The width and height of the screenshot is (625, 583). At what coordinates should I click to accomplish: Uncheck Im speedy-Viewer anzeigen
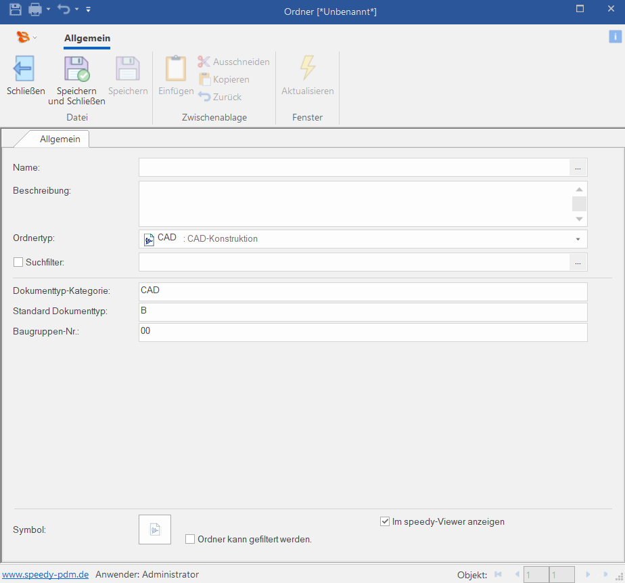click(385, 522)
